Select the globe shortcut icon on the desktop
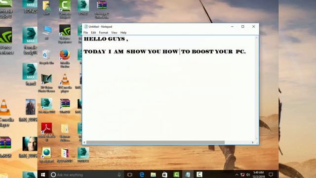 click(46, 155)
